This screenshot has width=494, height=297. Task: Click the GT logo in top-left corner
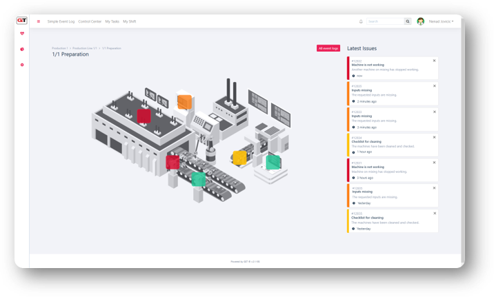coord(22,21)
